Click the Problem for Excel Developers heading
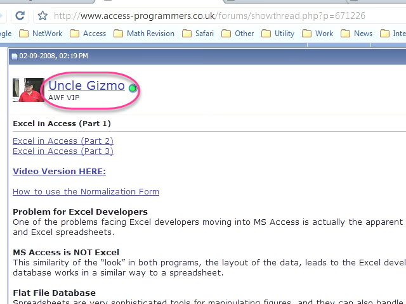 [x=81, y=212]
